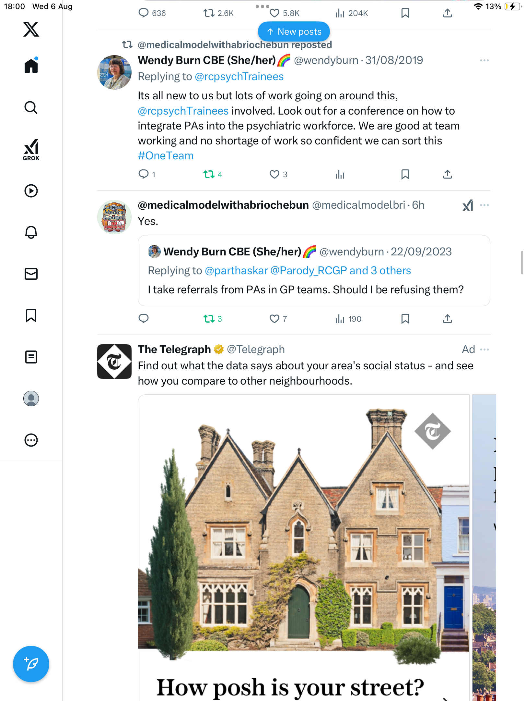Open Telegraph 'How posh is your street' image
This screenshot has width=525, height=701.
[304, 548]
